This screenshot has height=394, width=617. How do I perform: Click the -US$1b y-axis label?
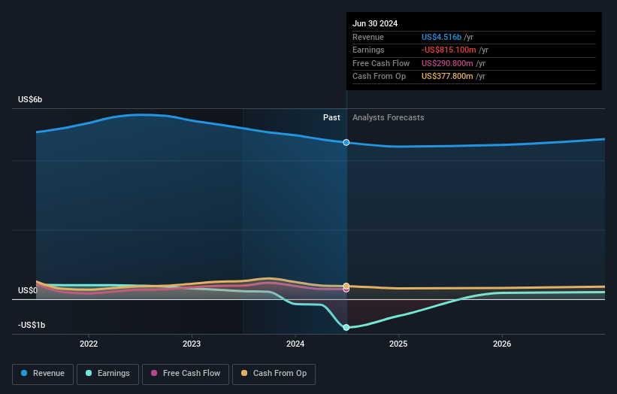coord(32,325)
